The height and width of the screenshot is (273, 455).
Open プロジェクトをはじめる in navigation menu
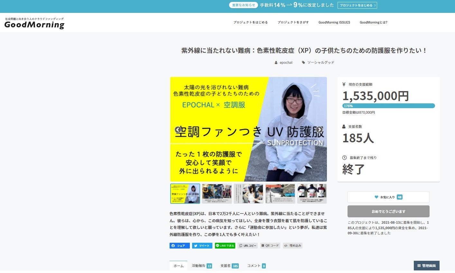(251, 23)
